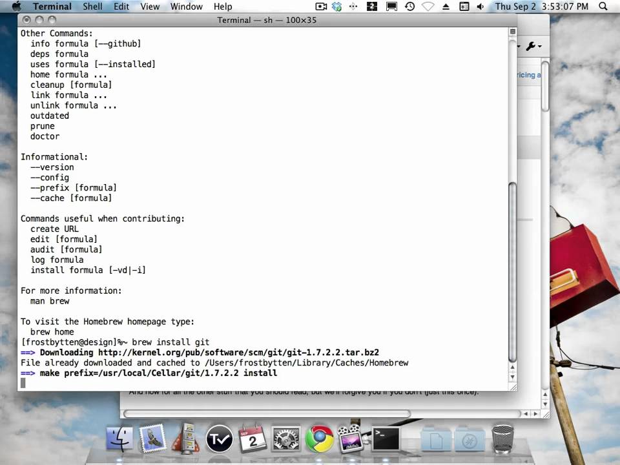The image size is (620, 465).
Task: Open the AirPort Wi-Fi menu
Action: 428,6
